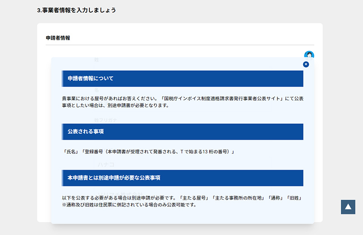The width and height of the screenshot is (363, 235).
Task: Click the faded 名 field label
Action: pos(97,90)
